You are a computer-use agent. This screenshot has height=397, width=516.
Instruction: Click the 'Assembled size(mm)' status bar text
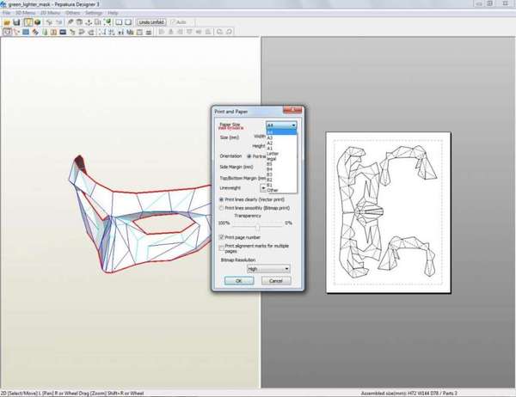tap(408, 393)
